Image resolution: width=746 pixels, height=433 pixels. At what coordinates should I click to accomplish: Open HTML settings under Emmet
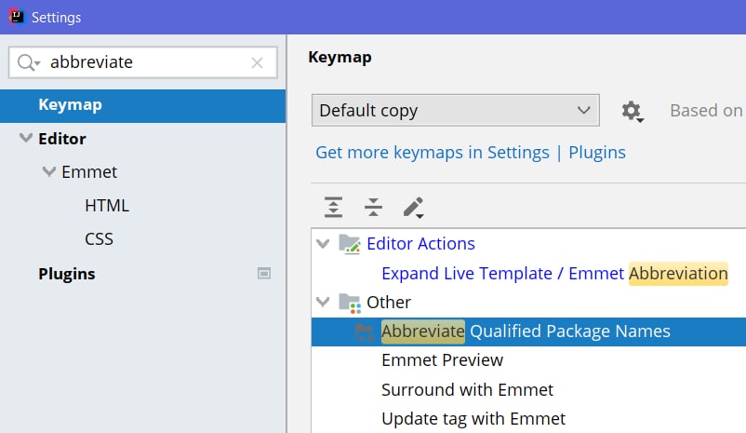coord(107,206)
